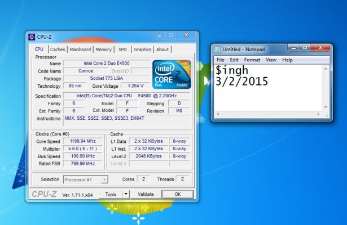347x225 pixels.
Task: Click the L1 Inst. value '2 x 32 KBytes'
Action: pyautogui.click(x=148, y=148)
